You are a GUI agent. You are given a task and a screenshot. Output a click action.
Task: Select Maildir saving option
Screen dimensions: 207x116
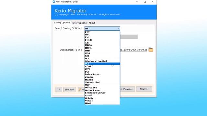(x=102, y=80)
